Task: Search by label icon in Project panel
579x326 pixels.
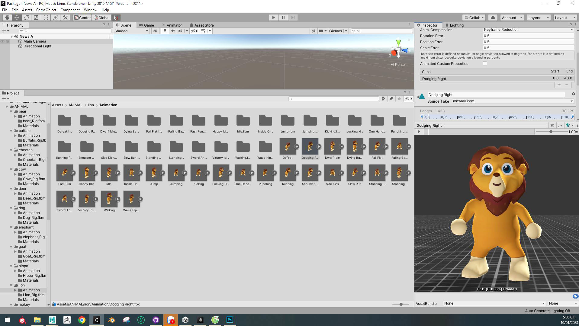Action: tap(391, 99)
